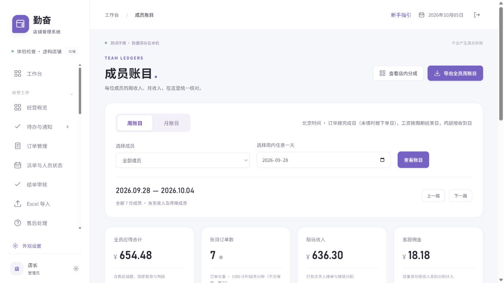Click 结单审核 checkmark icon
The height and width of the screenshot is (283, 504).
tap(18, 184)
